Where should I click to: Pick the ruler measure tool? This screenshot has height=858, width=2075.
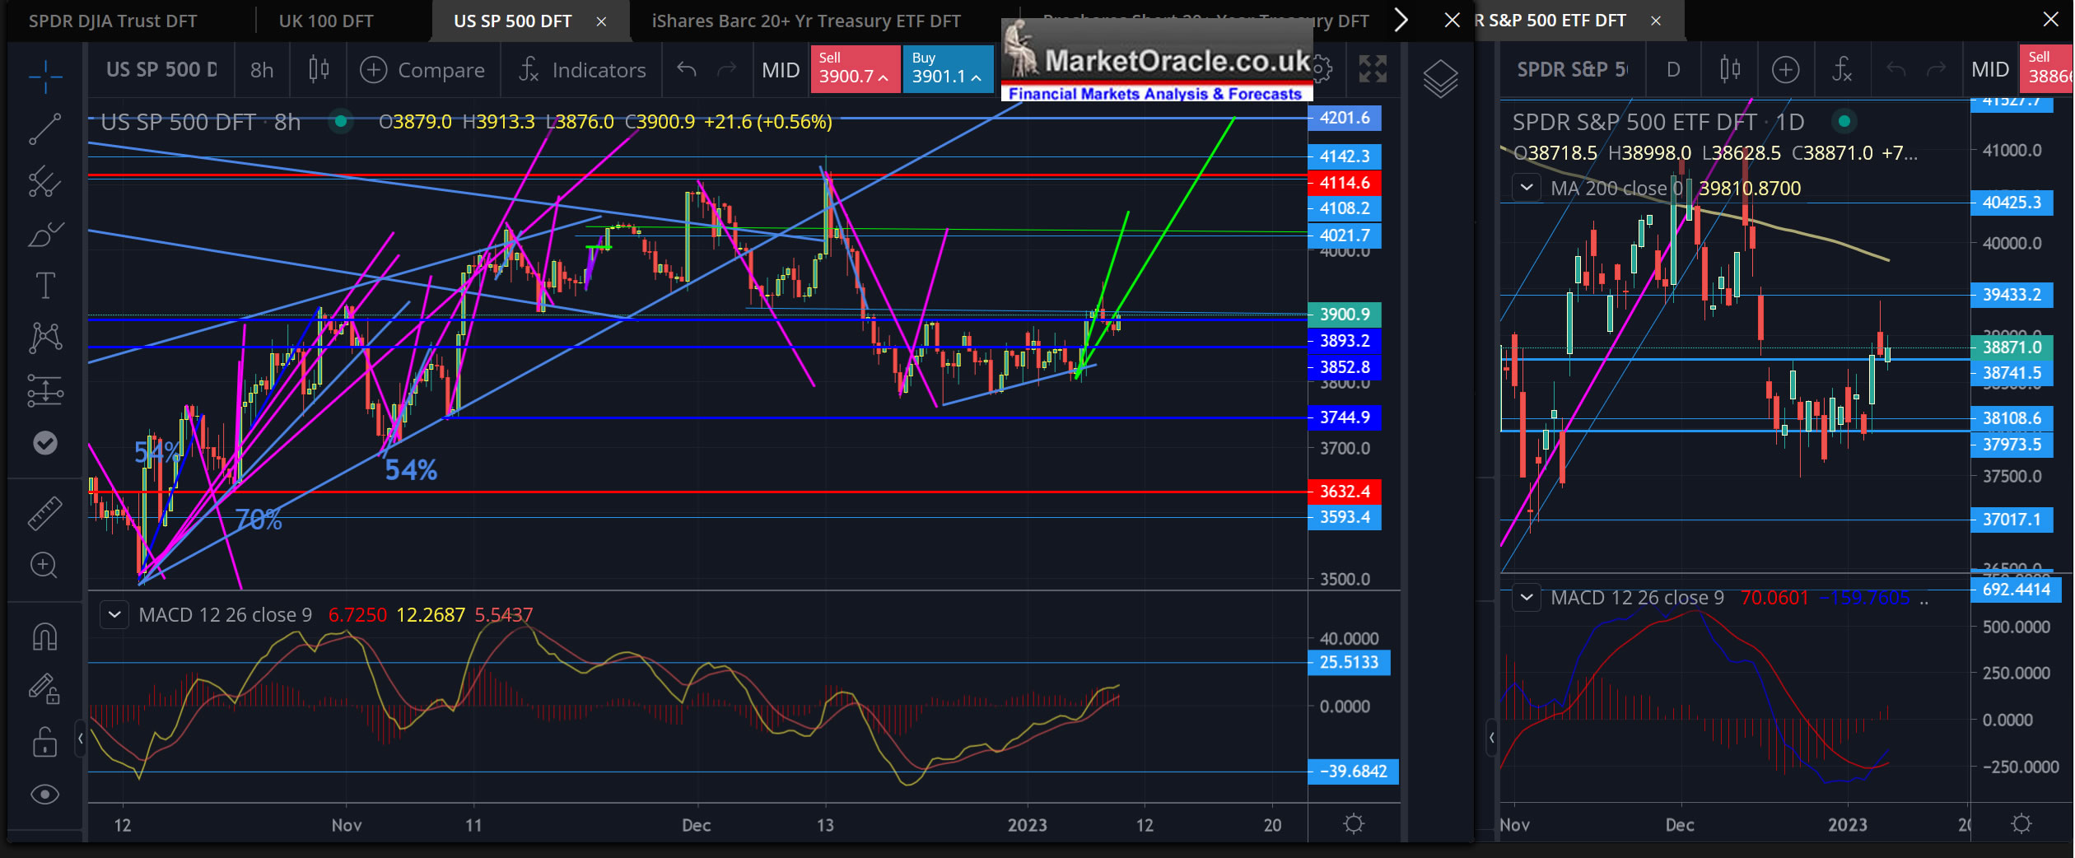tap(45, 513)
